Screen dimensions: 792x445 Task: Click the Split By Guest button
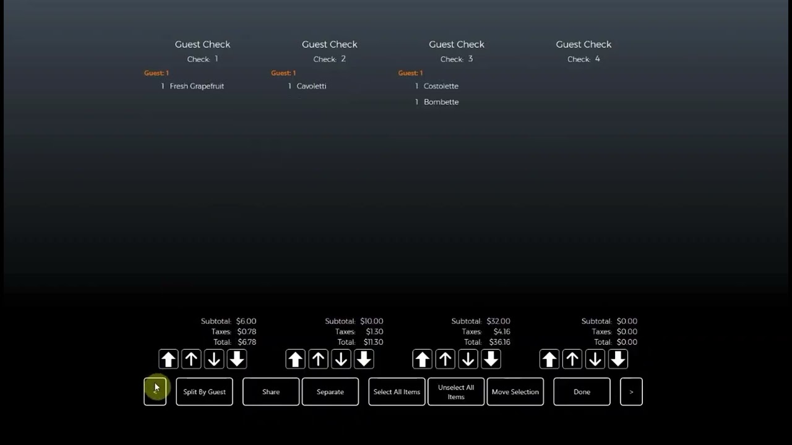click(204, 392)
